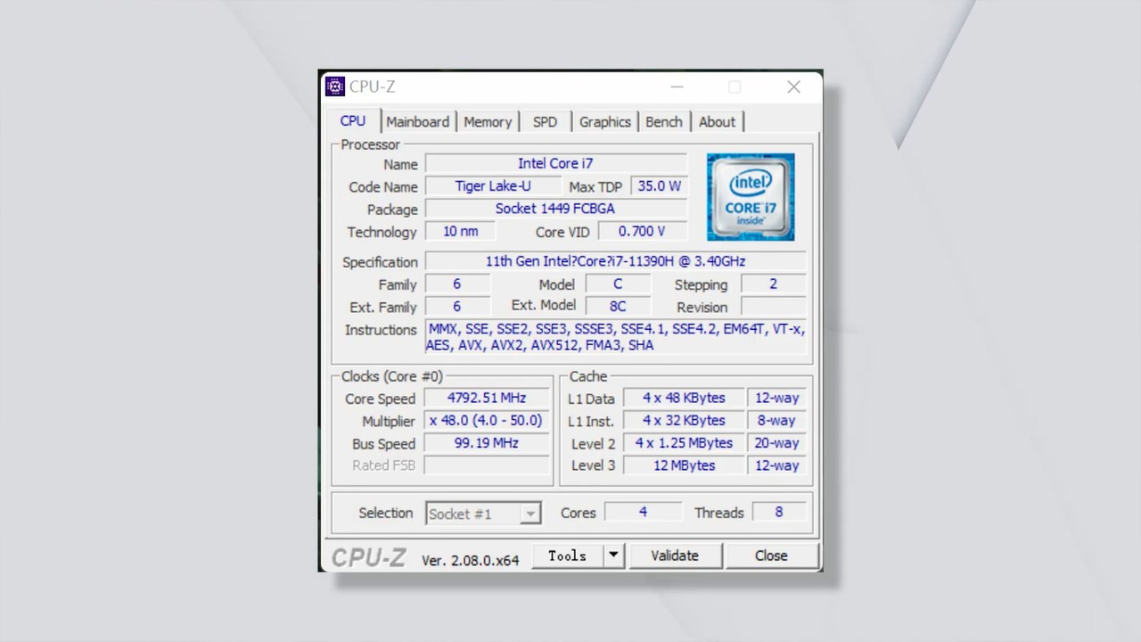The width and height of the screenshot is (1141, 642).
Task: Click the Core Speed value 4792.51 MHz
Action: [x=487, y=398]
